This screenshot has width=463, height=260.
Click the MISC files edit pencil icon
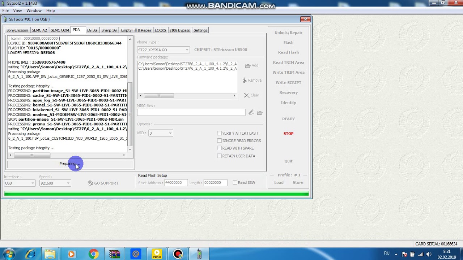[x=251, y=113]
